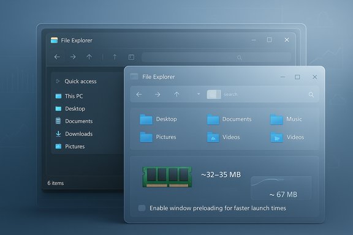
Task: Open Documents in the rear window sidebar
Action: (79, 121)
